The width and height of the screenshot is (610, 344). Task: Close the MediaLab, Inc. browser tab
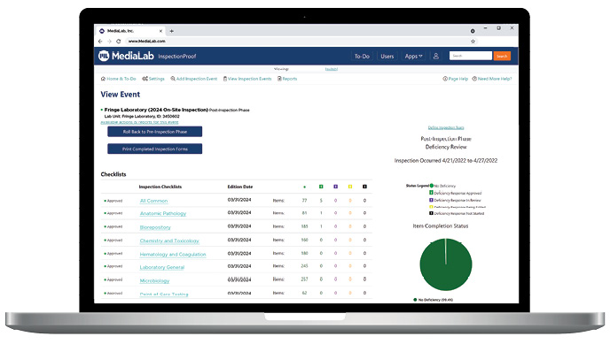click(160, 31)
